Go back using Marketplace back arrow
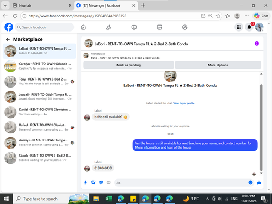 point(8,39)
